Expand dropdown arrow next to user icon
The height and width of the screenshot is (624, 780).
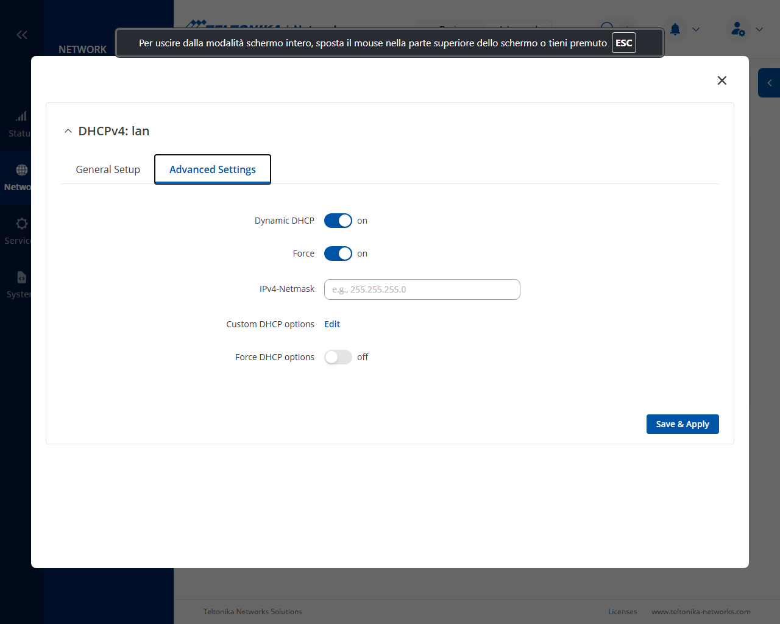759,29
